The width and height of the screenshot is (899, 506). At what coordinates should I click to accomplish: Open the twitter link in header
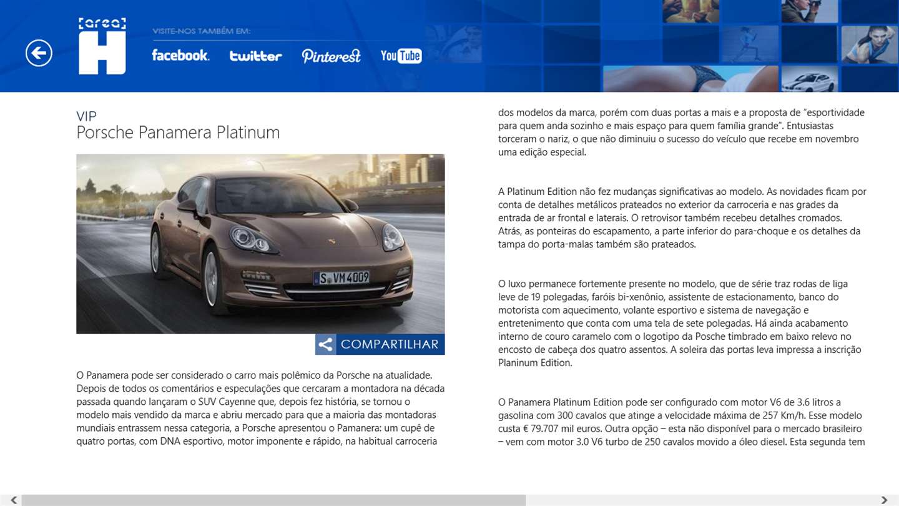255,56
